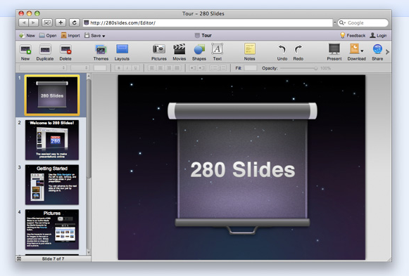Send comments via the Feedback button
This screenshot has width=409, height=276.
353,35
